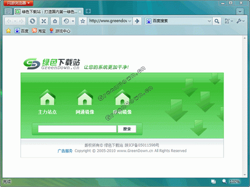Open the red browser main menu button
The image size is (250, 187).
tap(18, 3)
